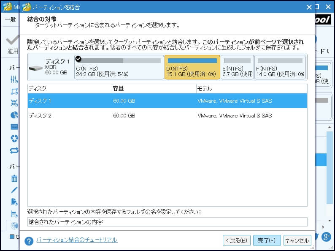Click the pie chart icon in left sidebar
Viewport: 335px width, 251px height.
tap(14, 115)
